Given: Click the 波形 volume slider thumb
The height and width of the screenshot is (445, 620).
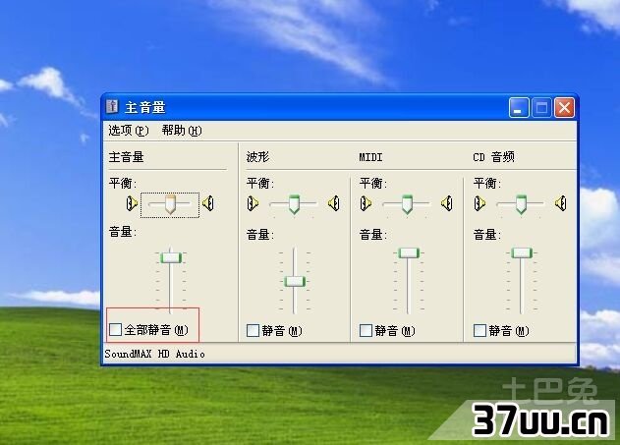Looking at the screenshot, I should click(x=295, y=282).
